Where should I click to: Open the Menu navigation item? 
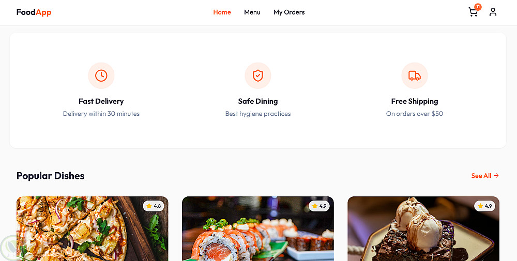(x=252, y=12)
